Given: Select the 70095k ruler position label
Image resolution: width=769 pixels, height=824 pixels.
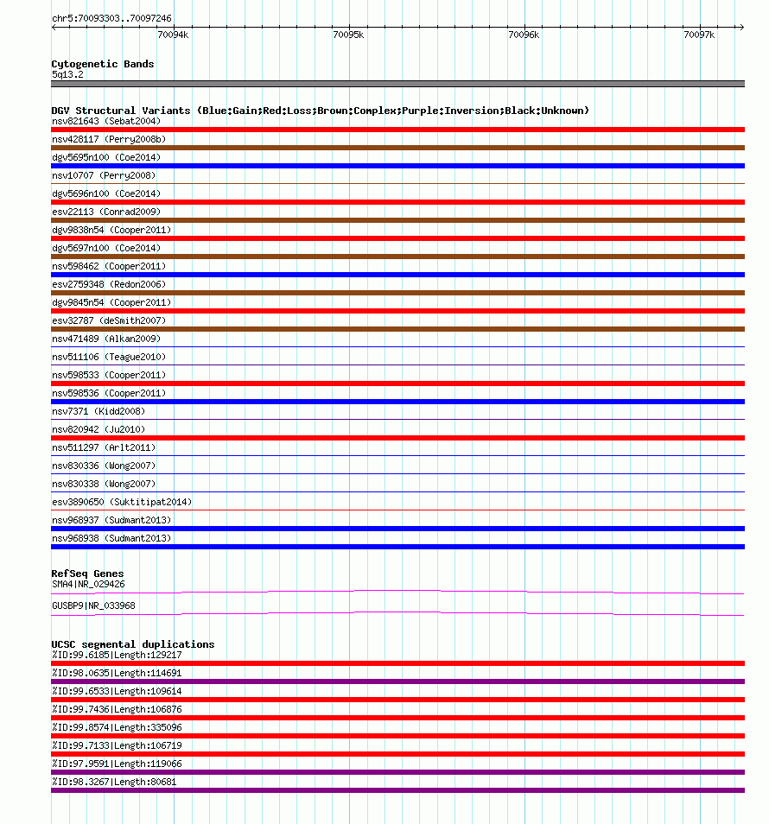Looking at the screenshot, I should click(x=348, y=35).
